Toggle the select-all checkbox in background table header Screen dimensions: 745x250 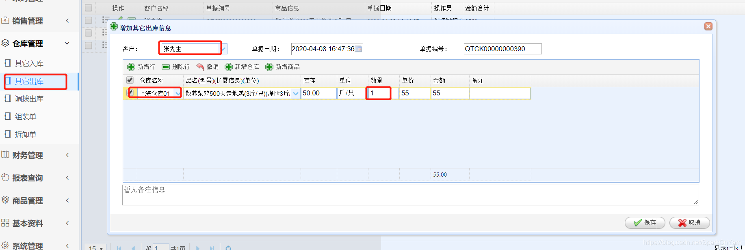[89, 8]
